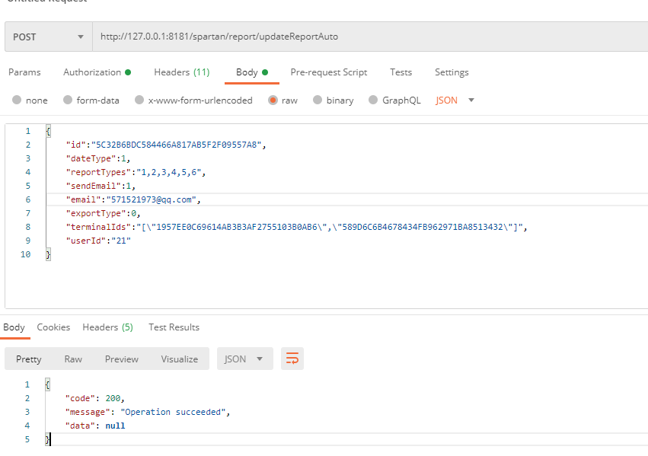Click the wrap lines icon in response toolbar
This screenshot has height=456, width=648.
pyautogui.click(x=292, y=359)
